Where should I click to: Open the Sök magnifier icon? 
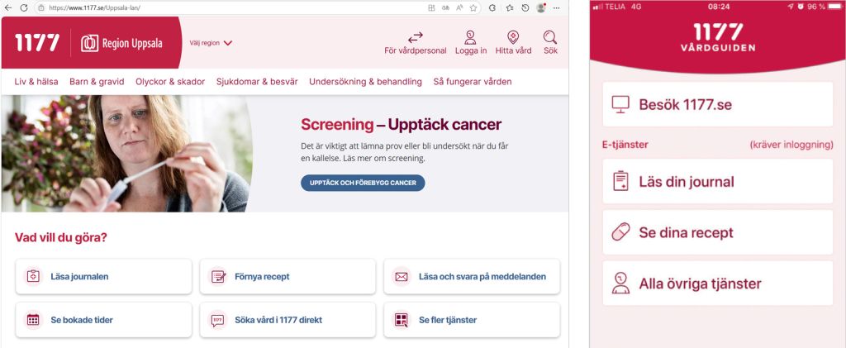550,37
